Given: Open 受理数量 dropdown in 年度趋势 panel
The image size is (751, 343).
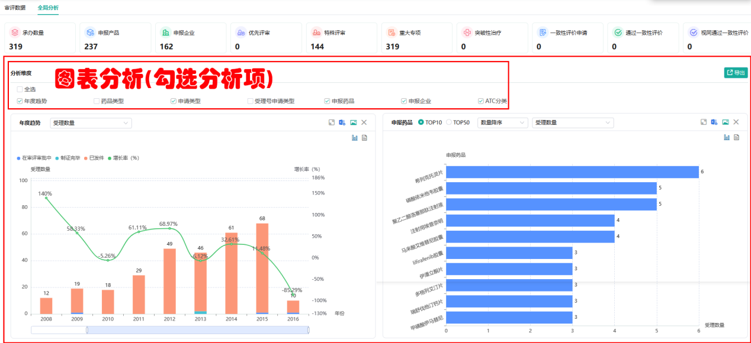Looking at the screenshot, I should click(91, 123).
